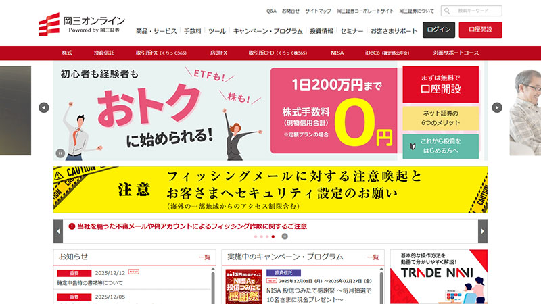The height and width of the screenshot is (304, 541).
Task: Open NISA 投信つみたて感謝祭 campaign link
Action: click(319, 295)
